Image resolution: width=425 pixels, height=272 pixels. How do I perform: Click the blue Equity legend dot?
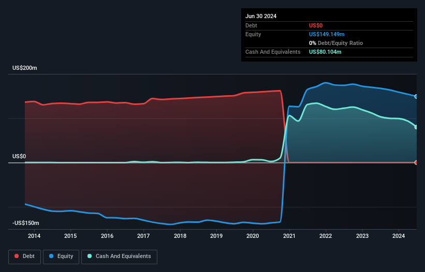pos(51,256)
